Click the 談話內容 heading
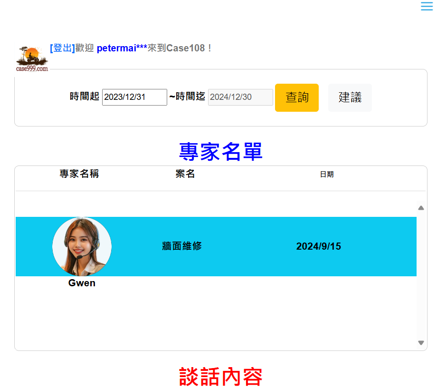The height and width of the screenshot is (389, 437). pyautogui.click(x=220, y=377)
